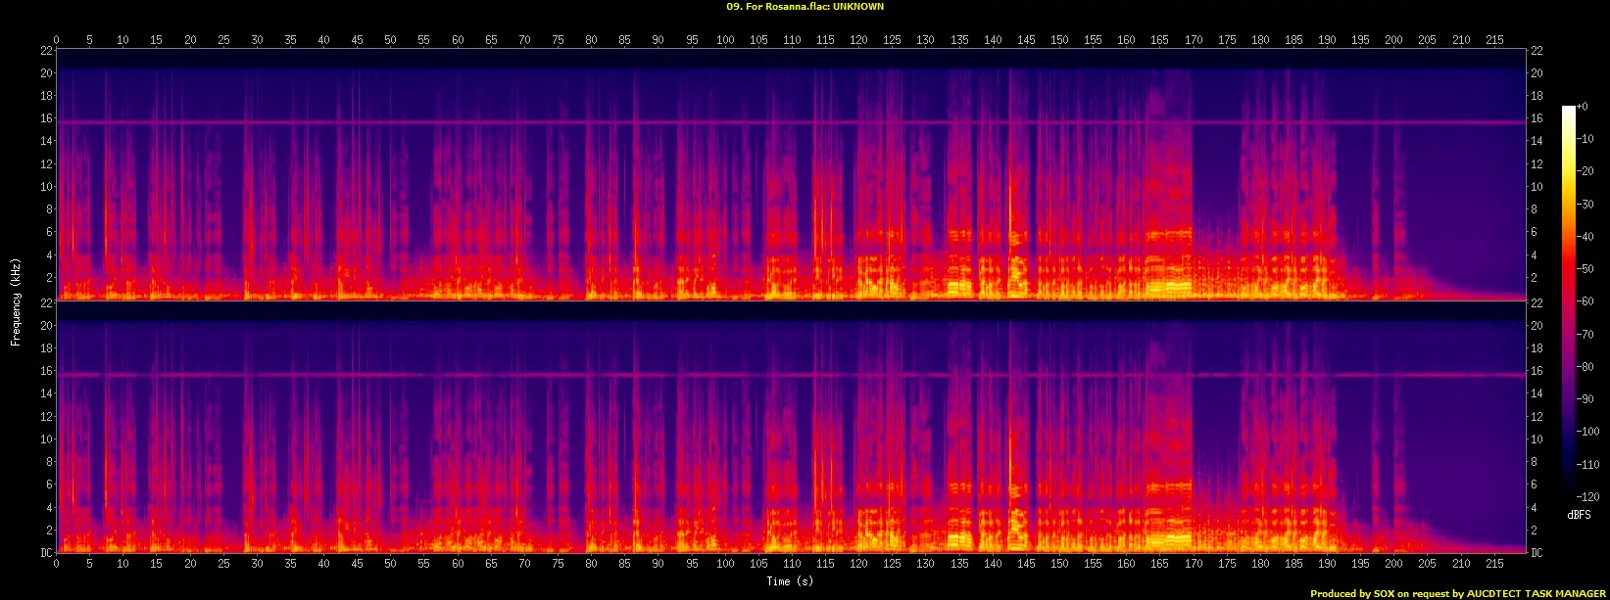
Task: Click the 'dBFS' label below the color scale
Action: tap(1579, 515)
